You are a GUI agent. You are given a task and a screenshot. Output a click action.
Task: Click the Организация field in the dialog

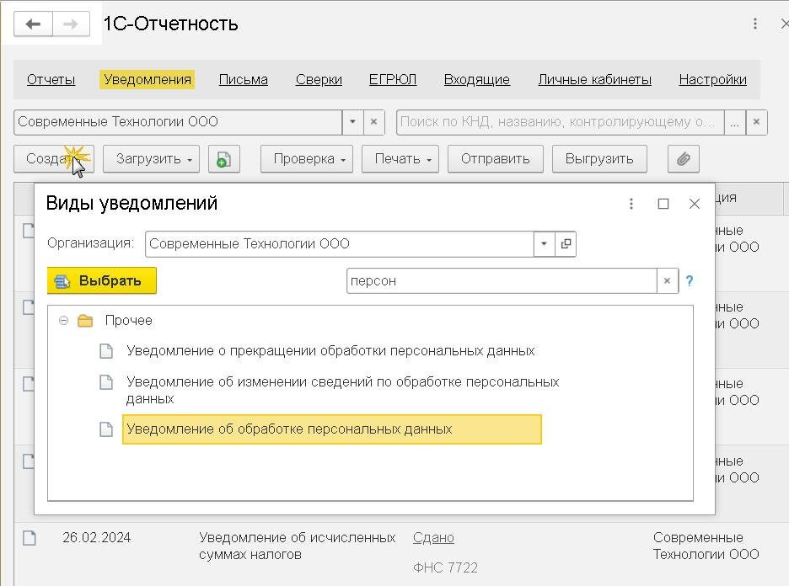340,244
